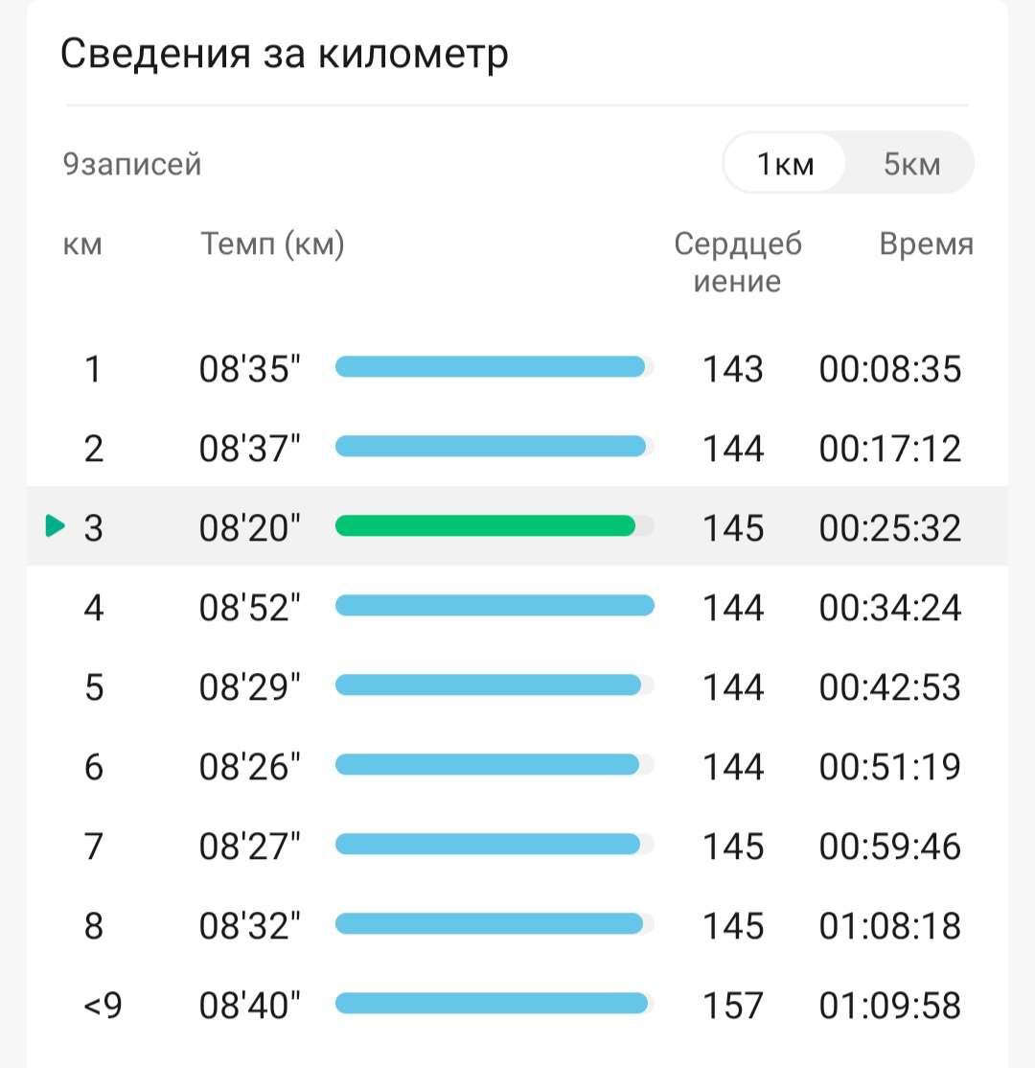
Task: Tap heart rate 145 in kilometer 7 row
Action: (x=733, y=847)
